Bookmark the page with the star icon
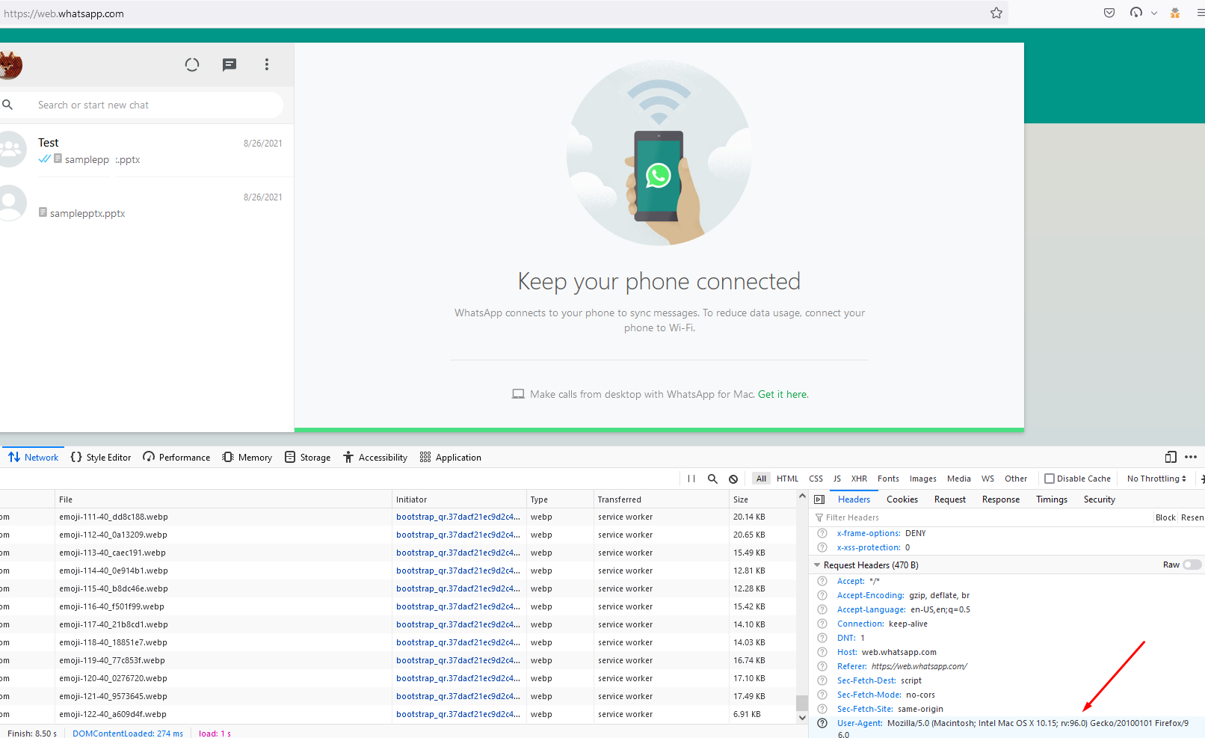 tap(996, 13)
